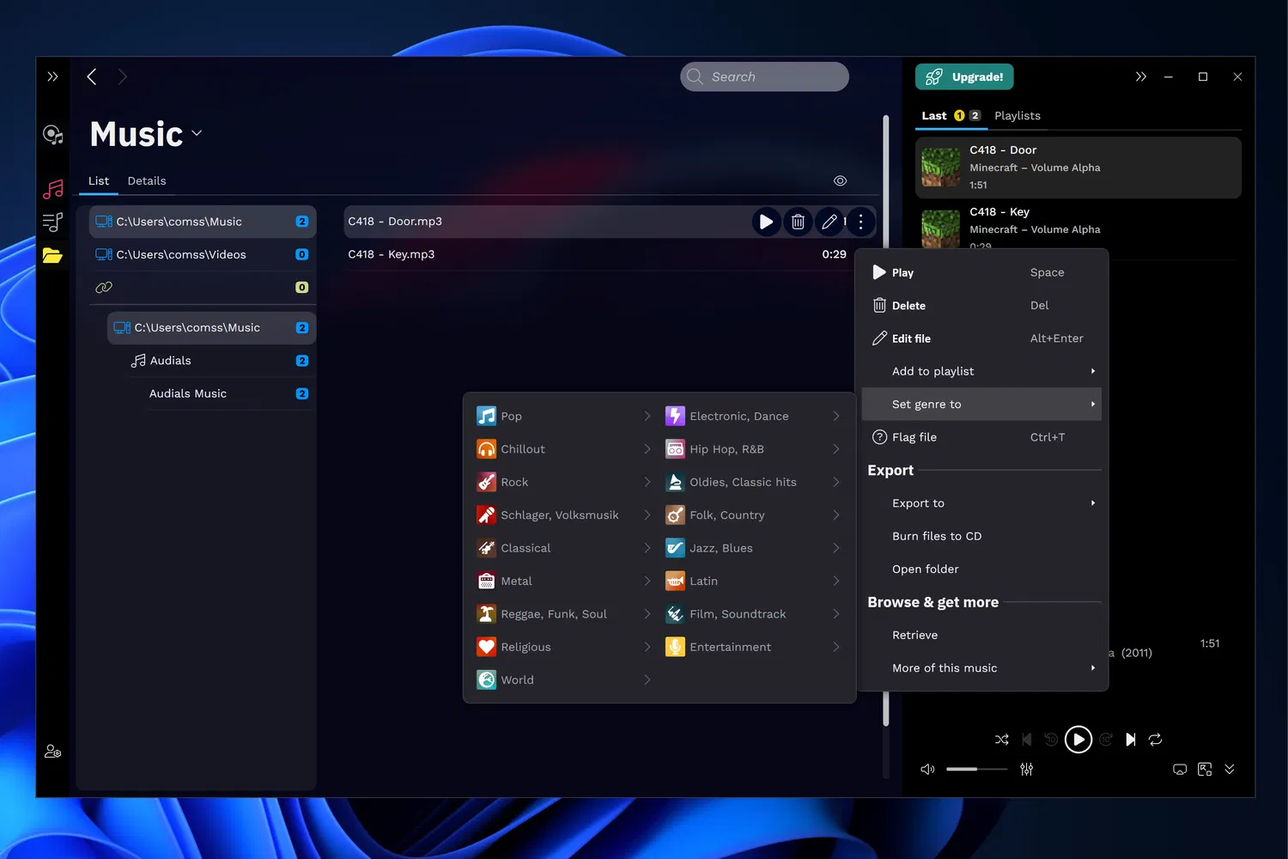Screen dimensions: 1288x859
Task: Click the Schlager, Volksmusik microphone icon
Action: pyautogui.click(x=486, y=515)
